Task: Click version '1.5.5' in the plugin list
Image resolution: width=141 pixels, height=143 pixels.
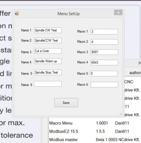Action: [100, 131]
